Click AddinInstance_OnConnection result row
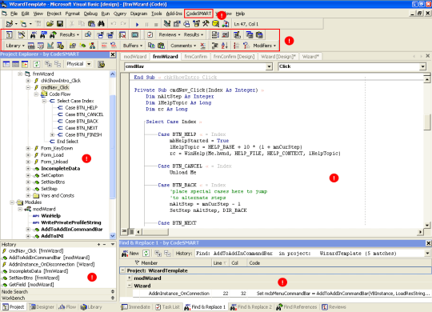 (x=282, y=294)
